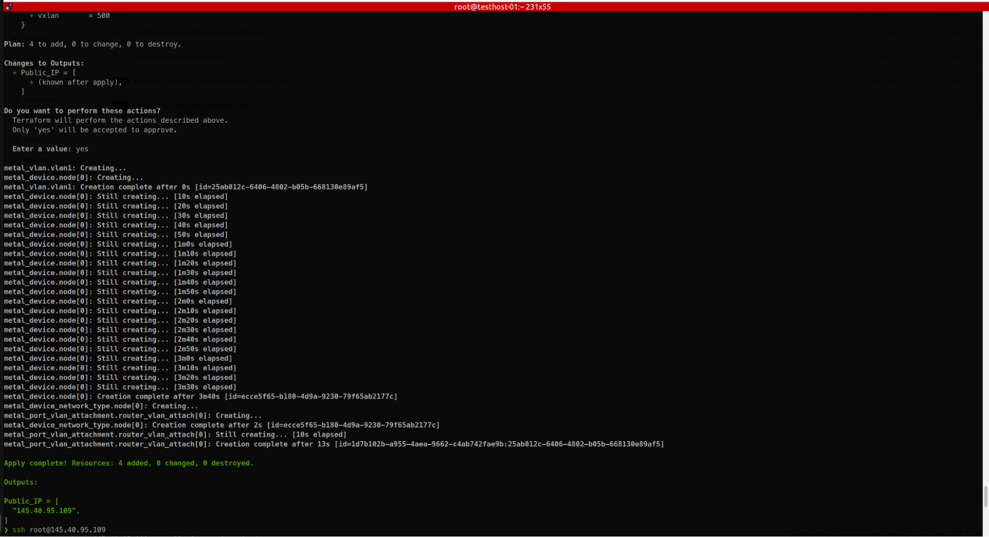Click the '[3m0s elapsed]' still creating line
989x537 pixels.
click(118, 358)
